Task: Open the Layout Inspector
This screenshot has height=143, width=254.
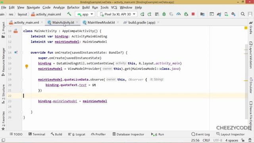Action: click(x=230, y=134)
